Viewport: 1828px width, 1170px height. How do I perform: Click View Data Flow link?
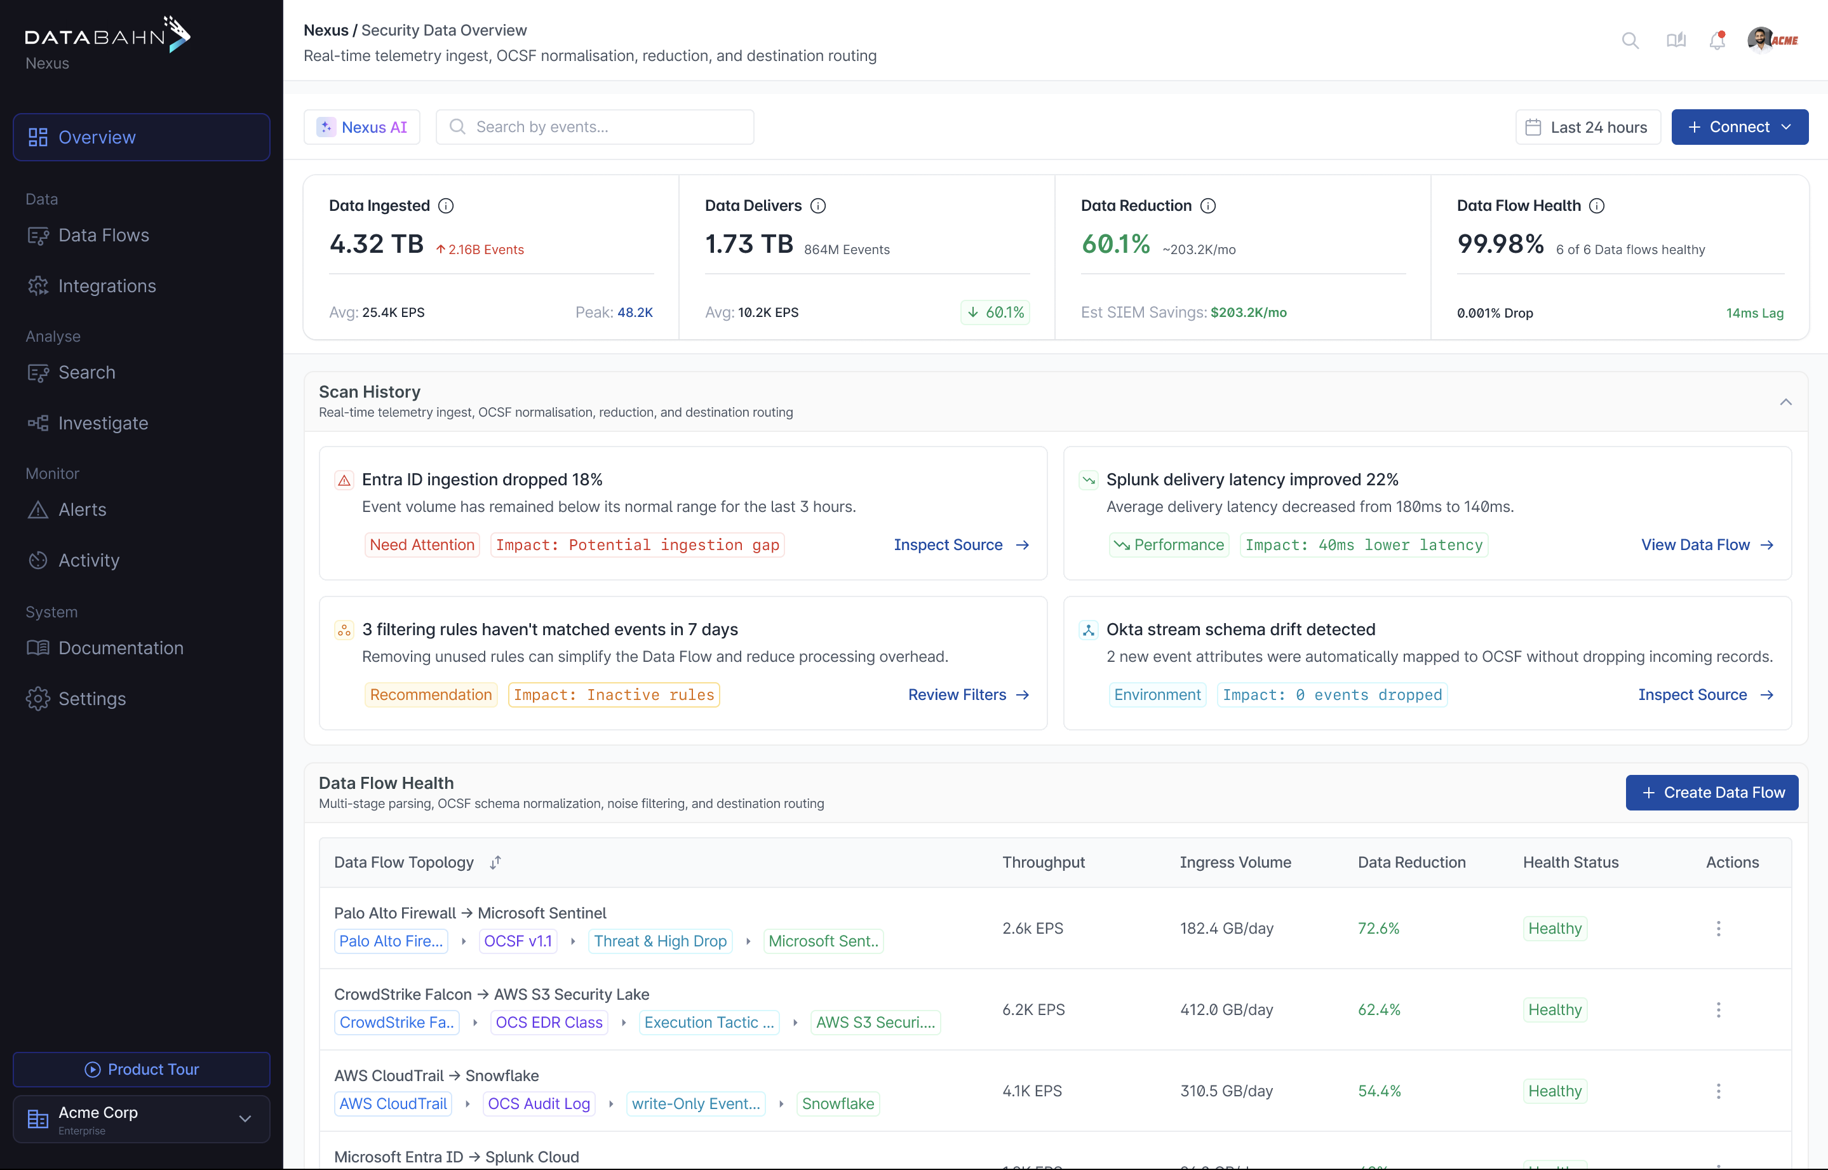tap(1707, 545)
